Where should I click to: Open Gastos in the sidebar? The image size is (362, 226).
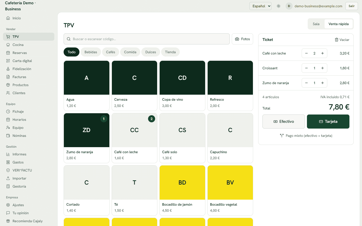(29, 162)
